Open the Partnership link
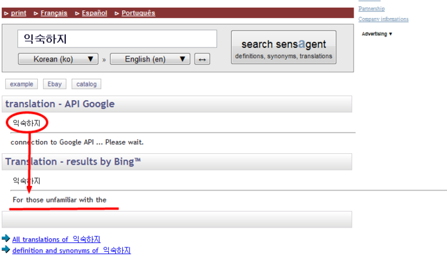The height and width of the screenshot is (257, 447). point(371,8)
